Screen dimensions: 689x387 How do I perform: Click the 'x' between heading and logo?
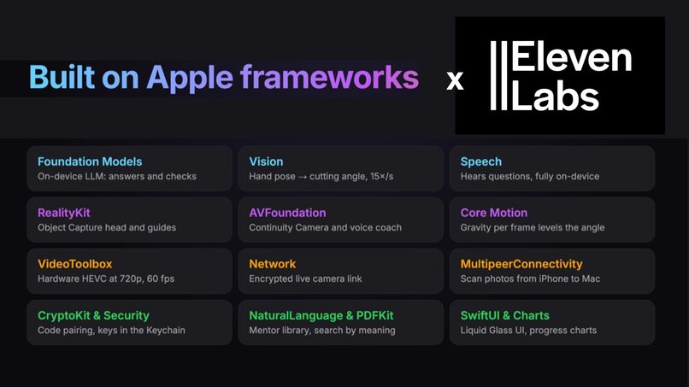click(x=455, y=81)
